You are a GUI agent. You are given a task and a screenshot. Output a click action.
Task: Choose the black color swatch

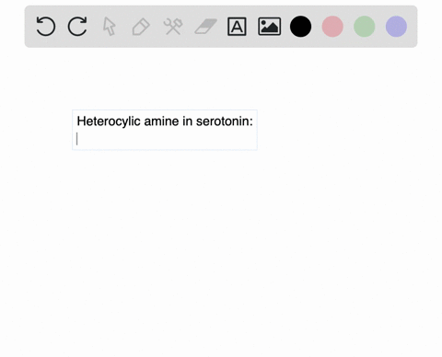pyautogui.click(x=300, y=27)
